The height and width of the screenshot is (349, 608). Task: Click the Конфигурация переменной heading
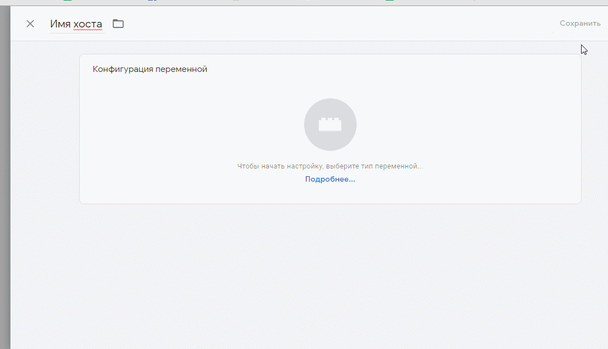[x=150, y=69]
